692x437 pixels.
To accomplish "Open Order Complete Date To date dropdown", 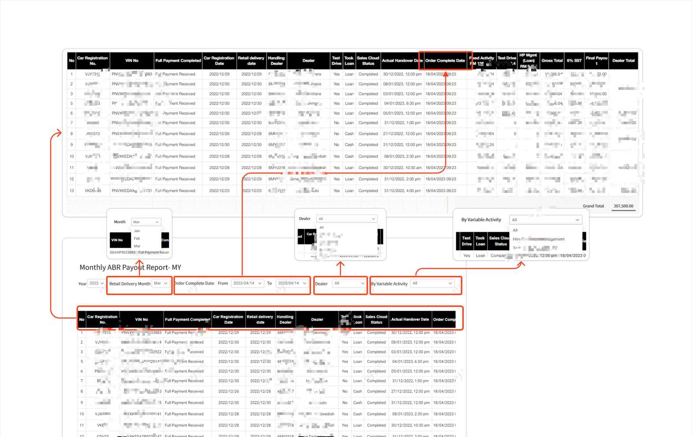I will click(x=292, y=283).
